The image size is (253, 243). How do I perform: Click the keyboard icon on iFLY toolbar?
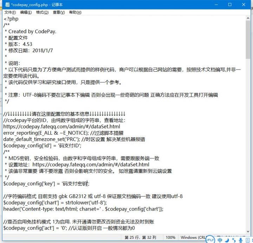(x=247, y=240)
